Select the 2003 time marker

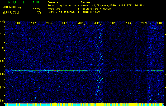[x=49, y=23]
